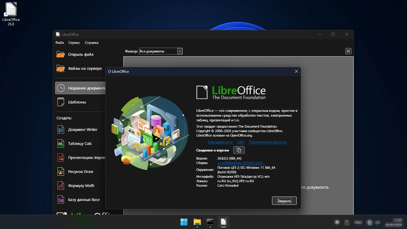Copy version info with the clipboard icon
This screenshot has height=229, width=407.
pyautogui.click(x=239, y=150)
